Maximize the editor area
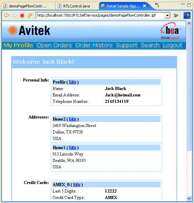Viewport: 194px width, 203px height. point(189,5)
